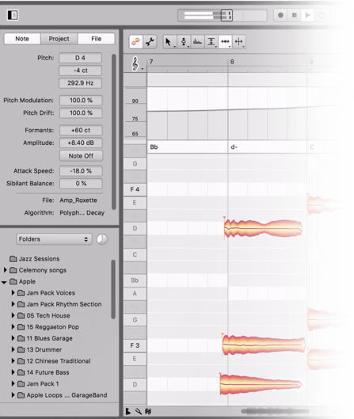Viewport: 354px width, 419px height.
Task: Collapse the Apple folder
Action: point(4,282)
